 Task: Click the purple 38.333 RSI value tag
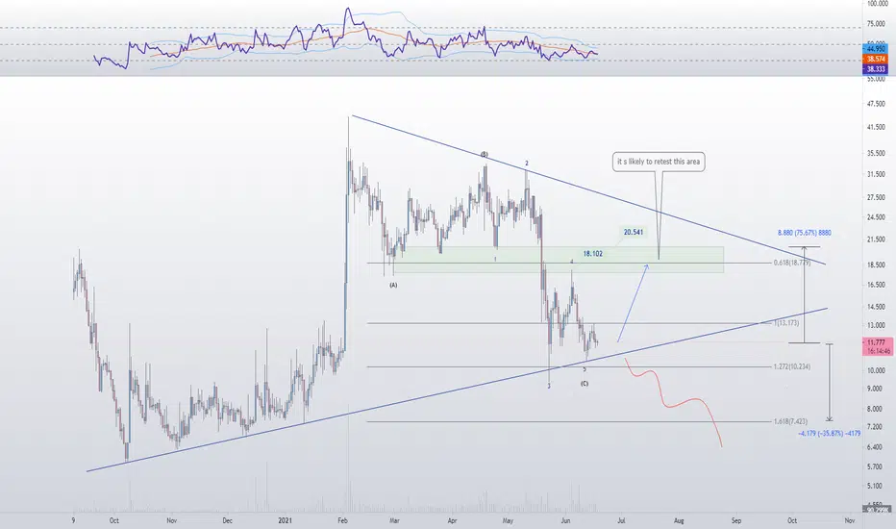click(x=876, y=68)
